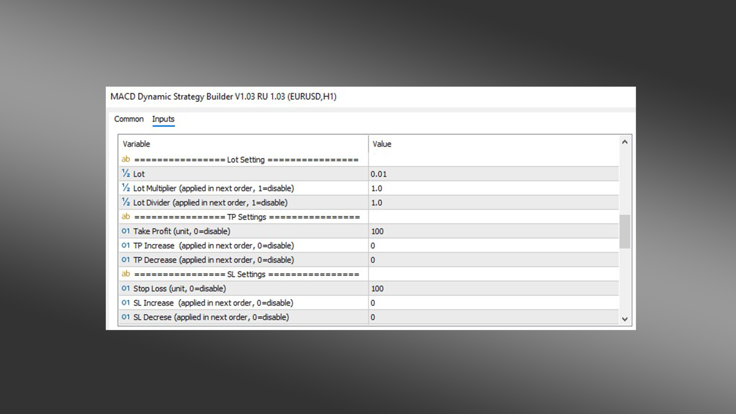Image resolution: width=736 pixels, height=414 pixels.
Task: Click the ab icon beside SL Settings header
Action: tap(126, 274)
